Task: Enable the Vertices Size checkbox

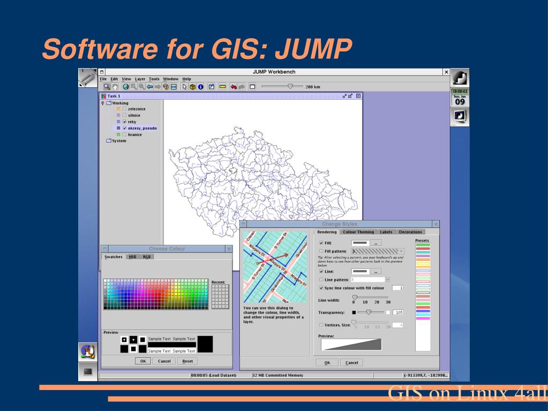Action: pos(321,325)
